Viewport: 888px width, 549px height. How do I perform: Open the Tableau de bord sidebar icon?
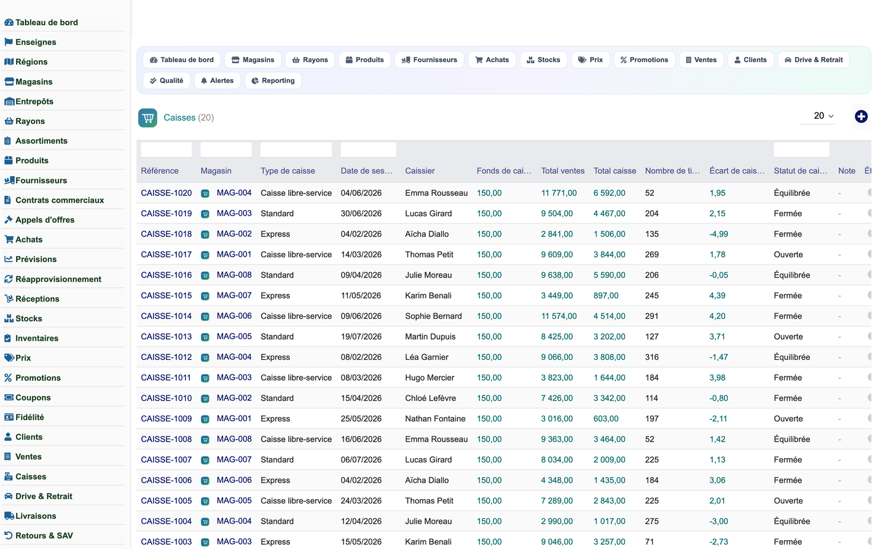tap(9, 23)
